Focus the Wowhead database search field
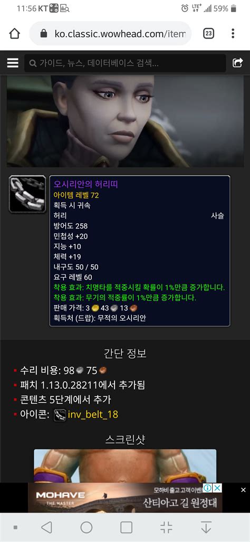Image resolution: width=250 pixels, height=542 pixels. [125, 63]
